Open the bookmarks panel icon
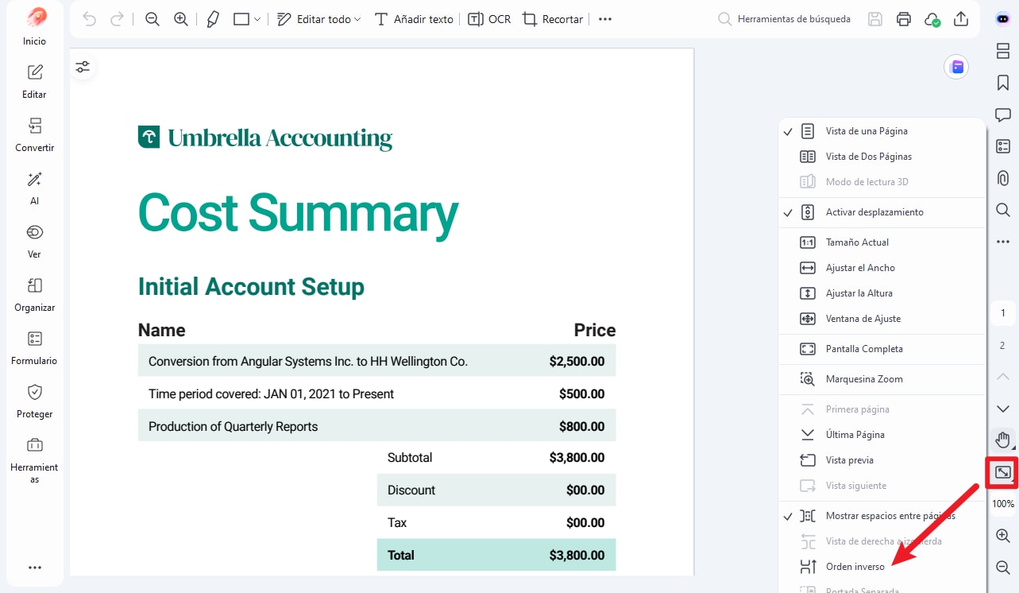This screenshot has width=1019, height=593. 1002,83
